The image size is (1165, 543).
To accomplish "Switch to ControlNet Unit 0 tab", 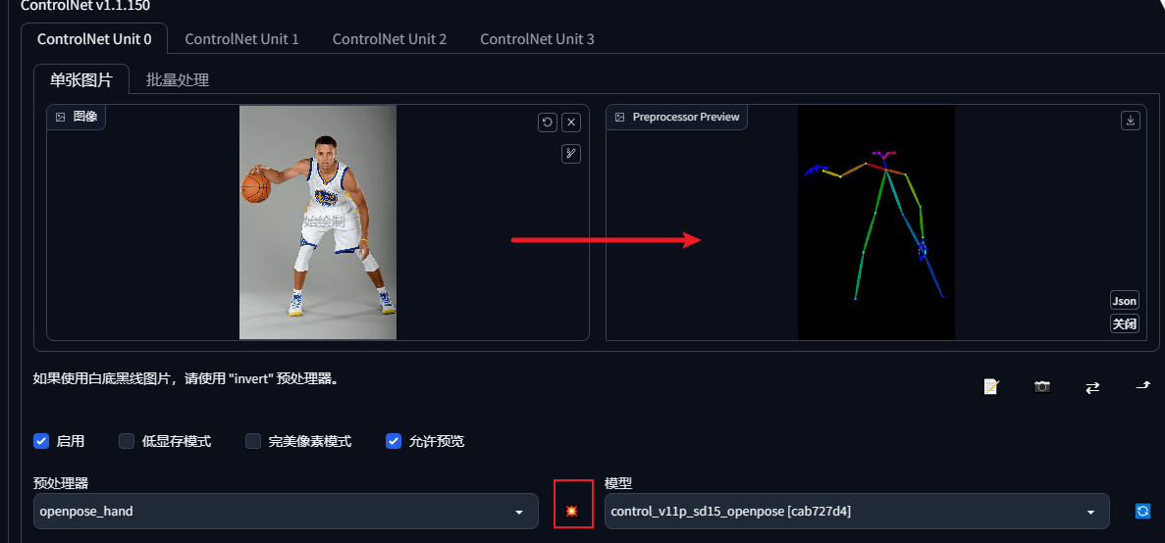I will (x=94, y=39).
